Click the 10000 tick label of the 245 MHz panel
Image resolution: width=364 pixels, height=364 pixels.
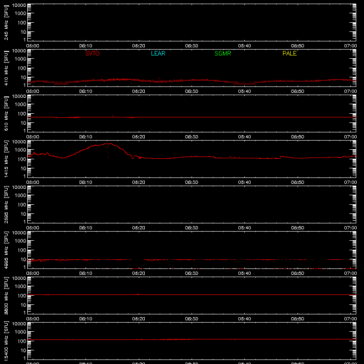[19, 5]
